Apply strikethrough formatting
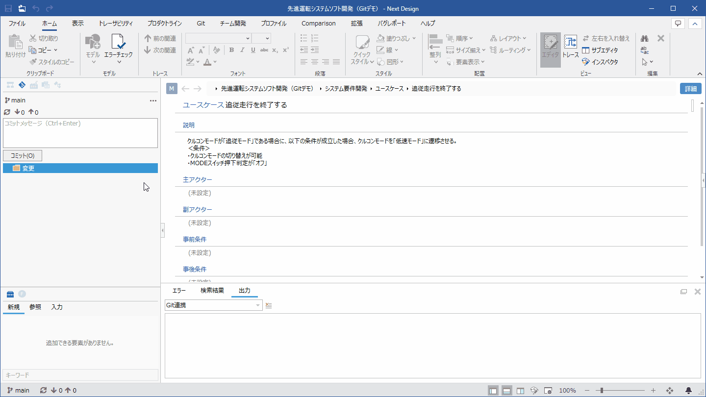706x397 pixels. coord(264,50)
